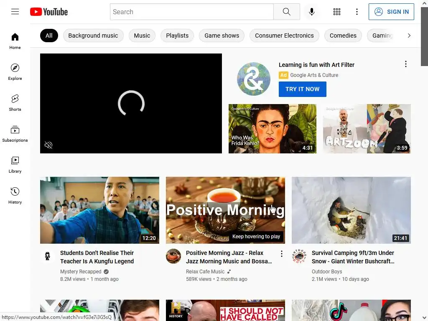
Task: Click Mystery Recapped channel avatar
Action: (x=48, y=256)
